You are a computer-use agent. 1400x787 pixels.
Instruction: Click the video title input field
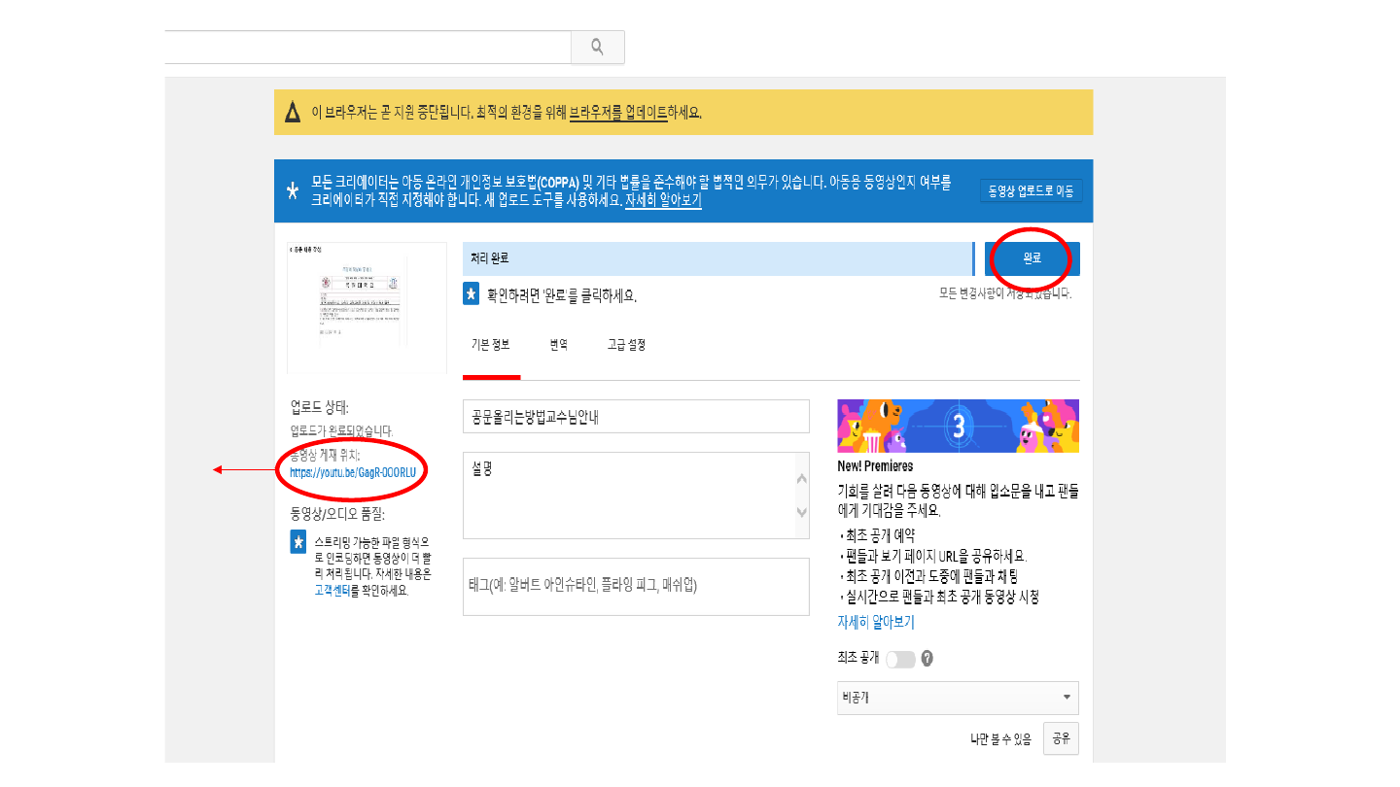(x=636, y=417)
